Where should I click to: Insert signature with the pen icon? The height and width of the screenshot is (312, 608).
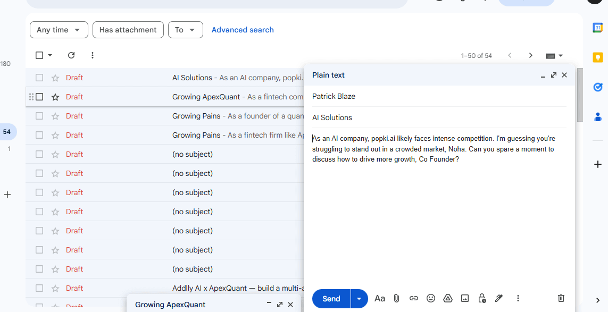[499, 298]
